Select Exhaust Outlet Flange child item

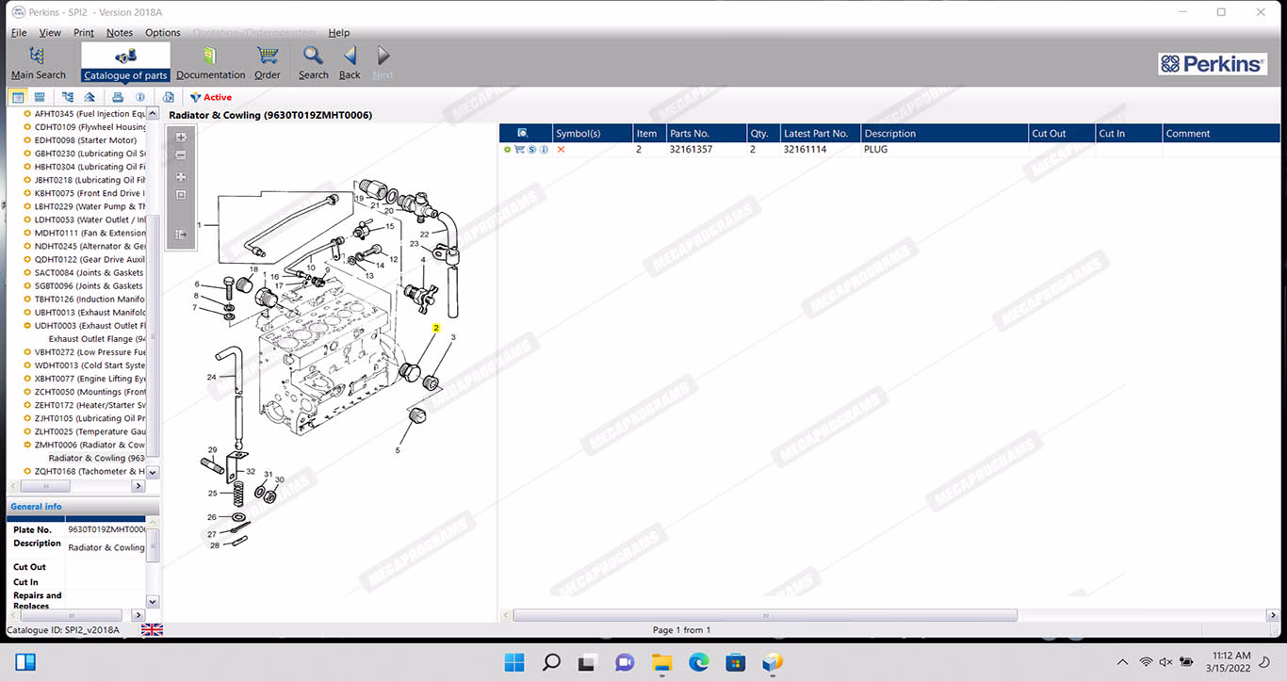[x=97, y=339]
